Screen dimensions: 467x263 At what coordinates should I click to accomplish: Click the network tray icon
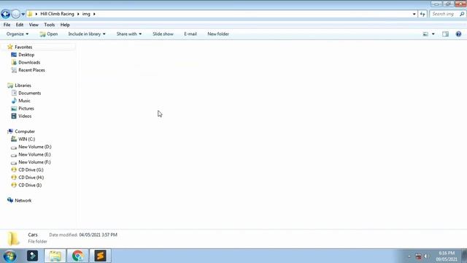pos(418,256)
